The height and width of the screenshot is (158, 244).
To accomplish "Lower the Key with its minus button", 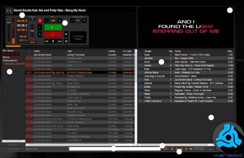I will click(x=46, y=21).
